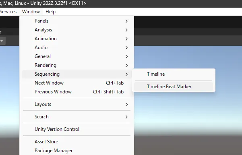
Task: Expand the Analysis submenu
Action: point(77,30)
